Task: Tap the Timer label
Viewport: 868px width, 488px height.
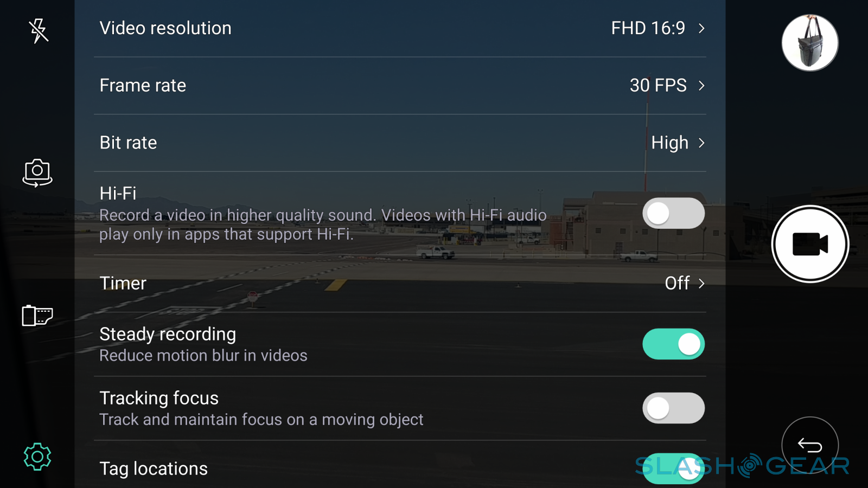Action: (x=123, y=283)
